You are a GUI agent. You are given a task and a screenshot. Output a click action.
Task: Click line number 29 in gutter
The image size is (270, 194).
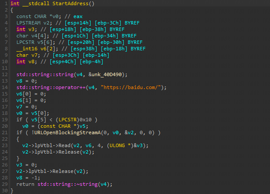pos(5,184)
